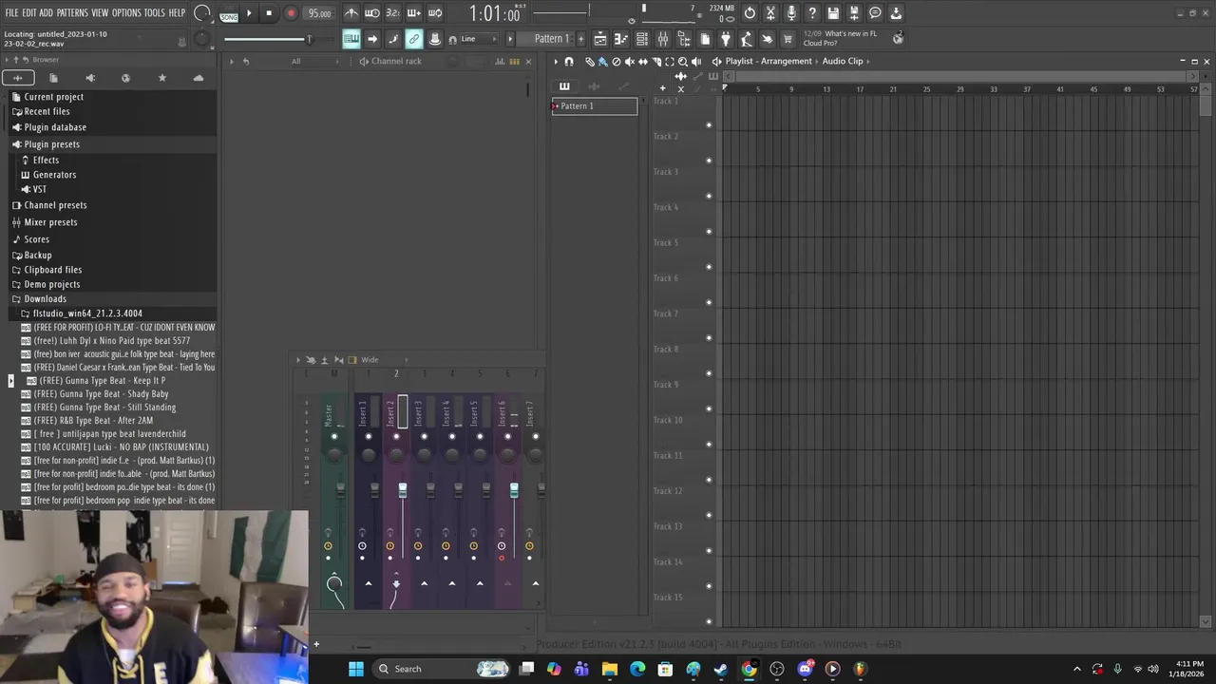1216x684 pixels.
Task: Open the EDIT menu
Action: 29,13
